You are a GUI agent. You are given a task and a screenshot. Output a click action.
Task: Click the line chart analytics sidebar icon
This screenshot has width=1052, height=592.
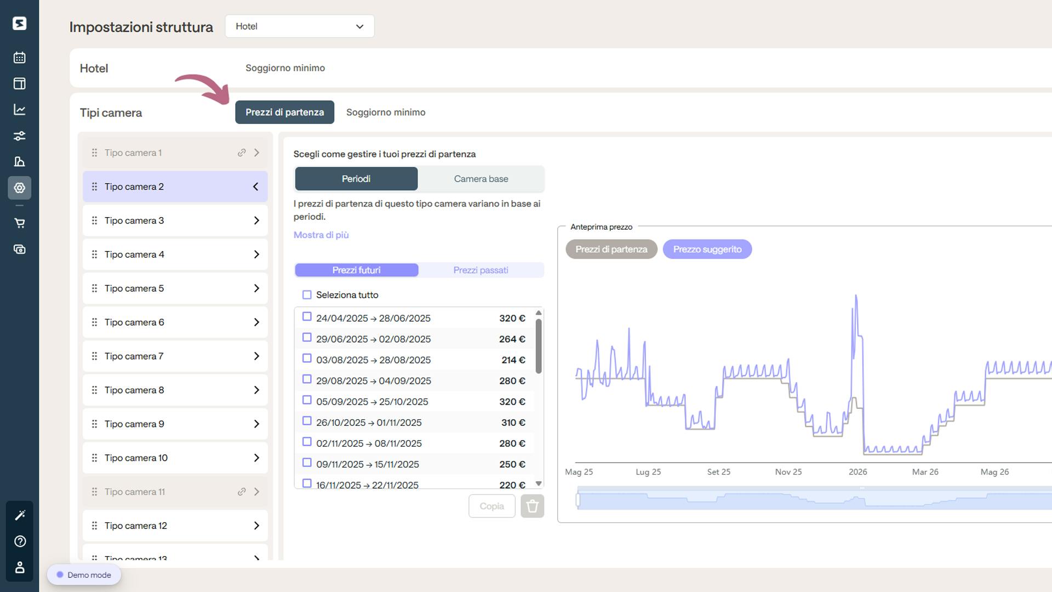20,110
